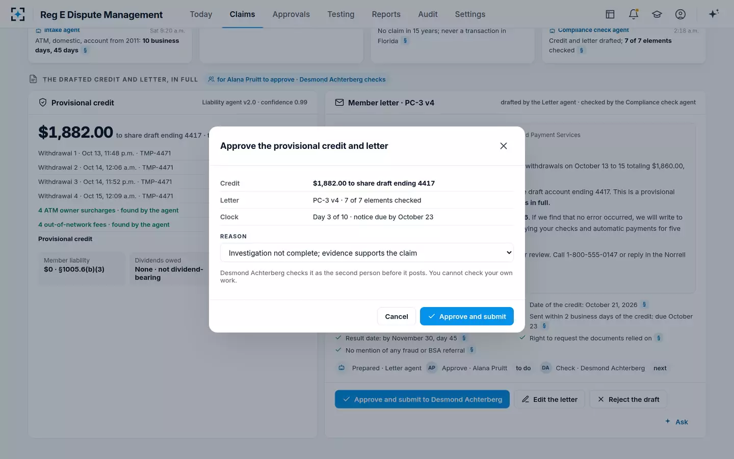Click citation mark after 'transaction in Florida'
The image size is (734, 459).
[405, 41]
